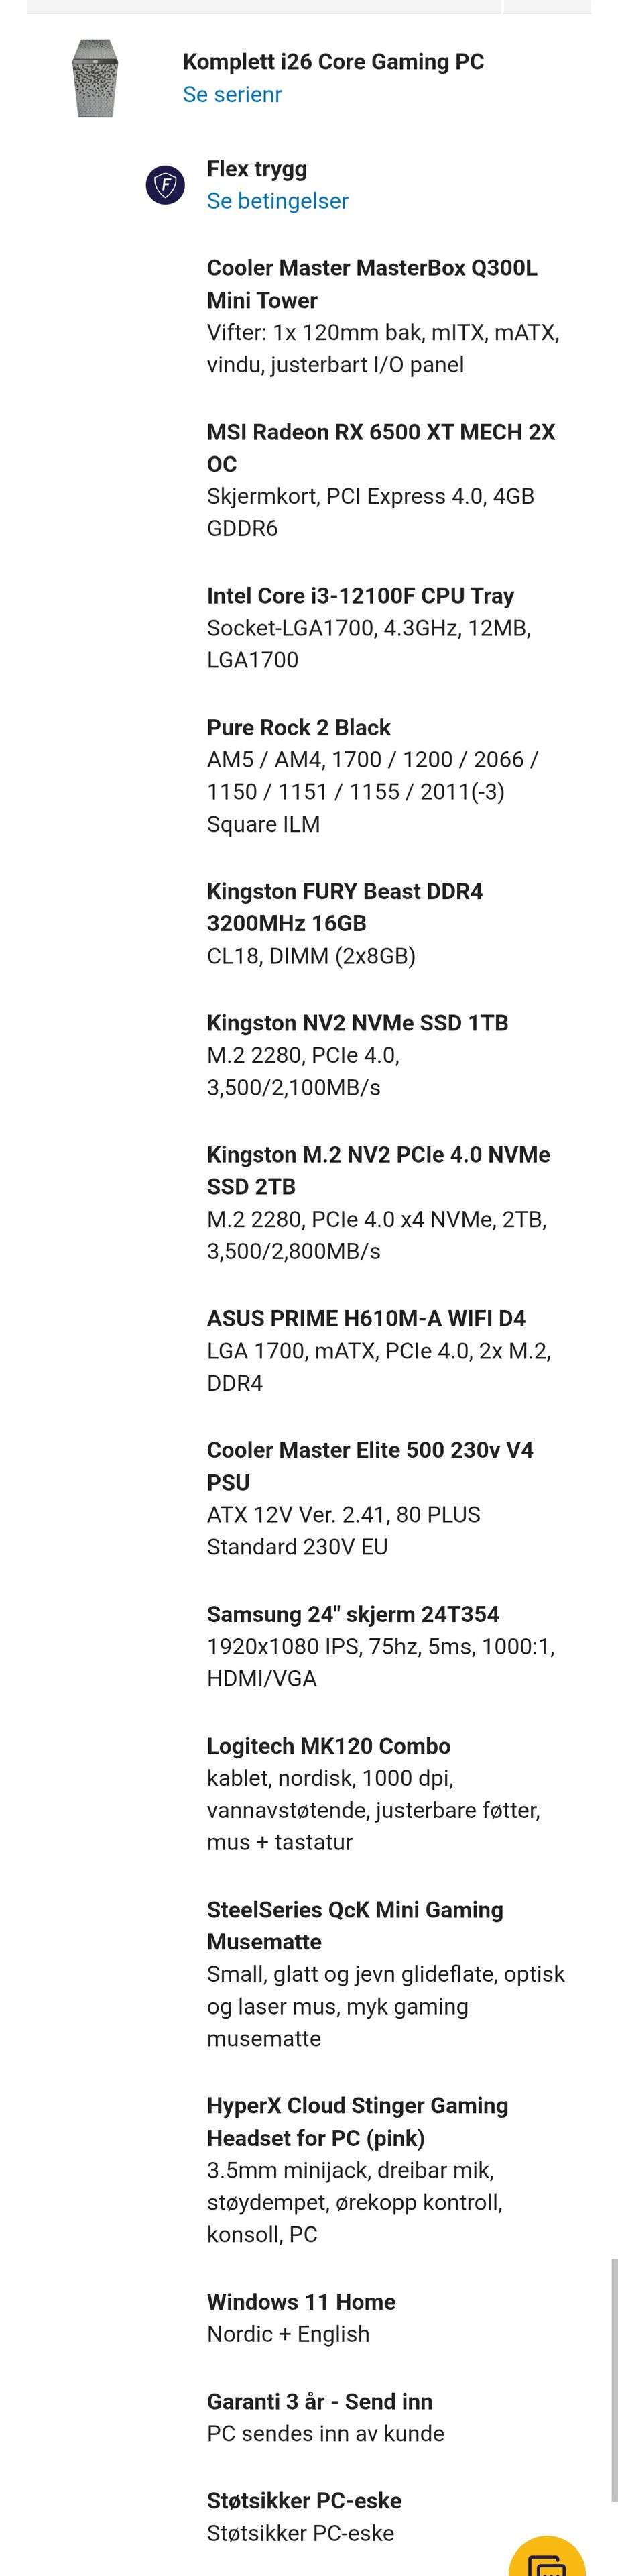Select Komplett i26 Core Gaming PC title
The height and width of the screenshot is (2576, 618).
[x=333, y=62]
